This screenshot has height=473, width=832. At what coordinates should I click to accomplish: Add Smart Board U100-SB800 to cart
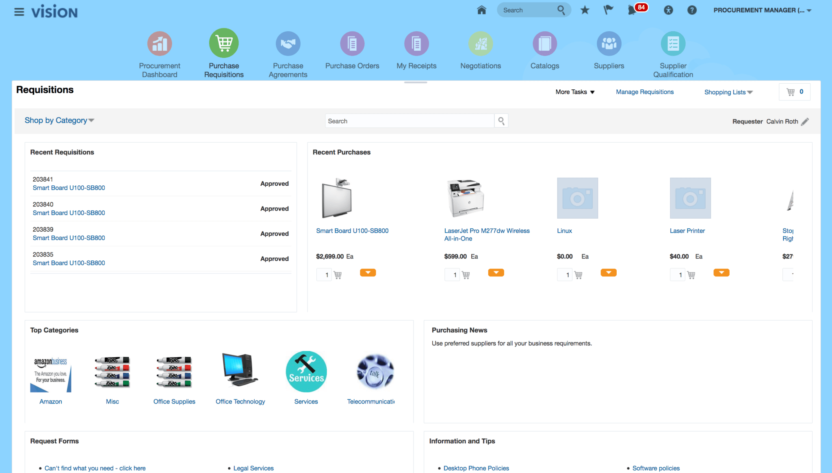point(338,275)
